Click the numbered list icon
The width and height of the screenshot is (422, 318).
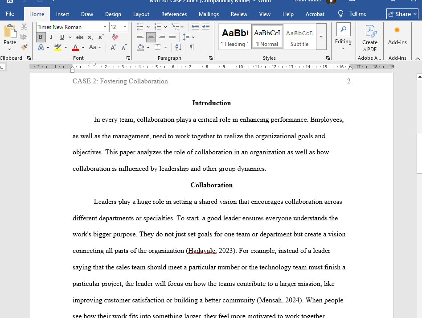[x=158, y=27]
